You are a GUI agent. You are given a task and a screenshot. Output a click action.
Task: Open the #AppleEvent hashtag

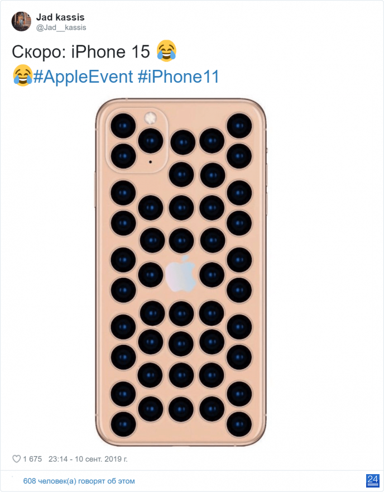point(83,77)
